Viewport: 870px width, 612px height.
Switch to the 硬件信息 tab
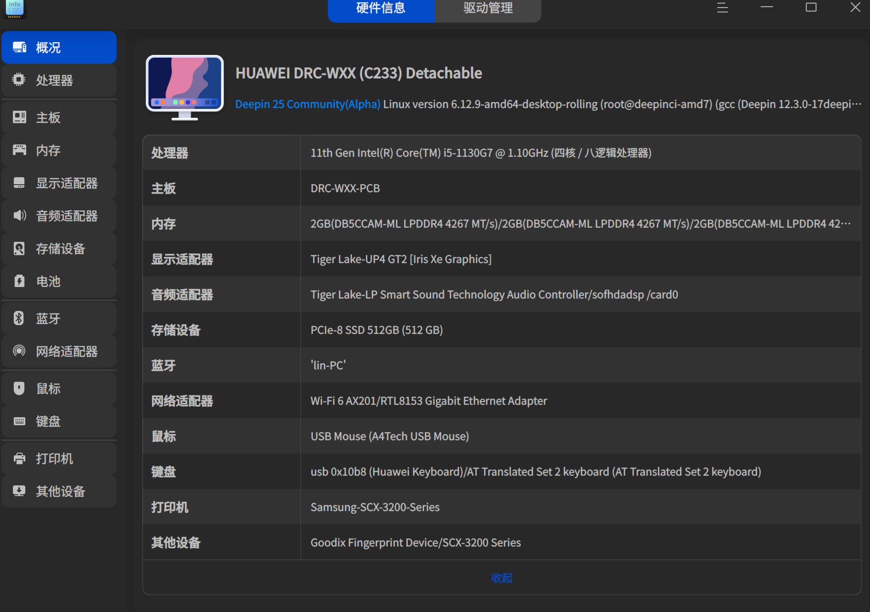pos(381,9)
